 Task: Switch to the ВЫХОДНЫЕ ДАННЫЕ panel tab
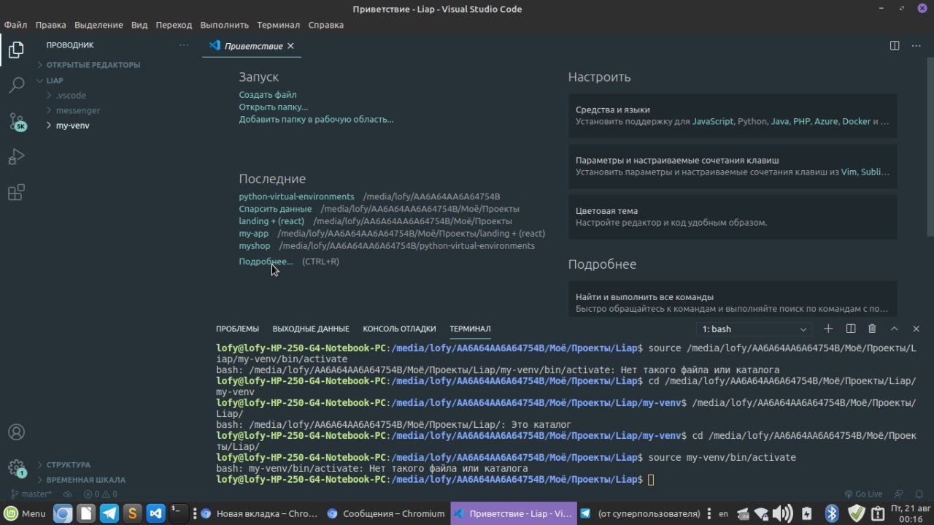311,329
